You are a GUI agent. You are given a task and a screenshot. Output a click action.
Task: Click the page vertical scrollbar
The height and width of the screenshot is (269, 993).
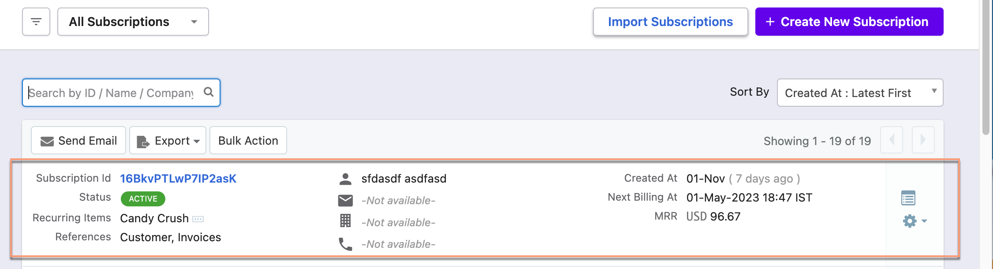[986, 66]
